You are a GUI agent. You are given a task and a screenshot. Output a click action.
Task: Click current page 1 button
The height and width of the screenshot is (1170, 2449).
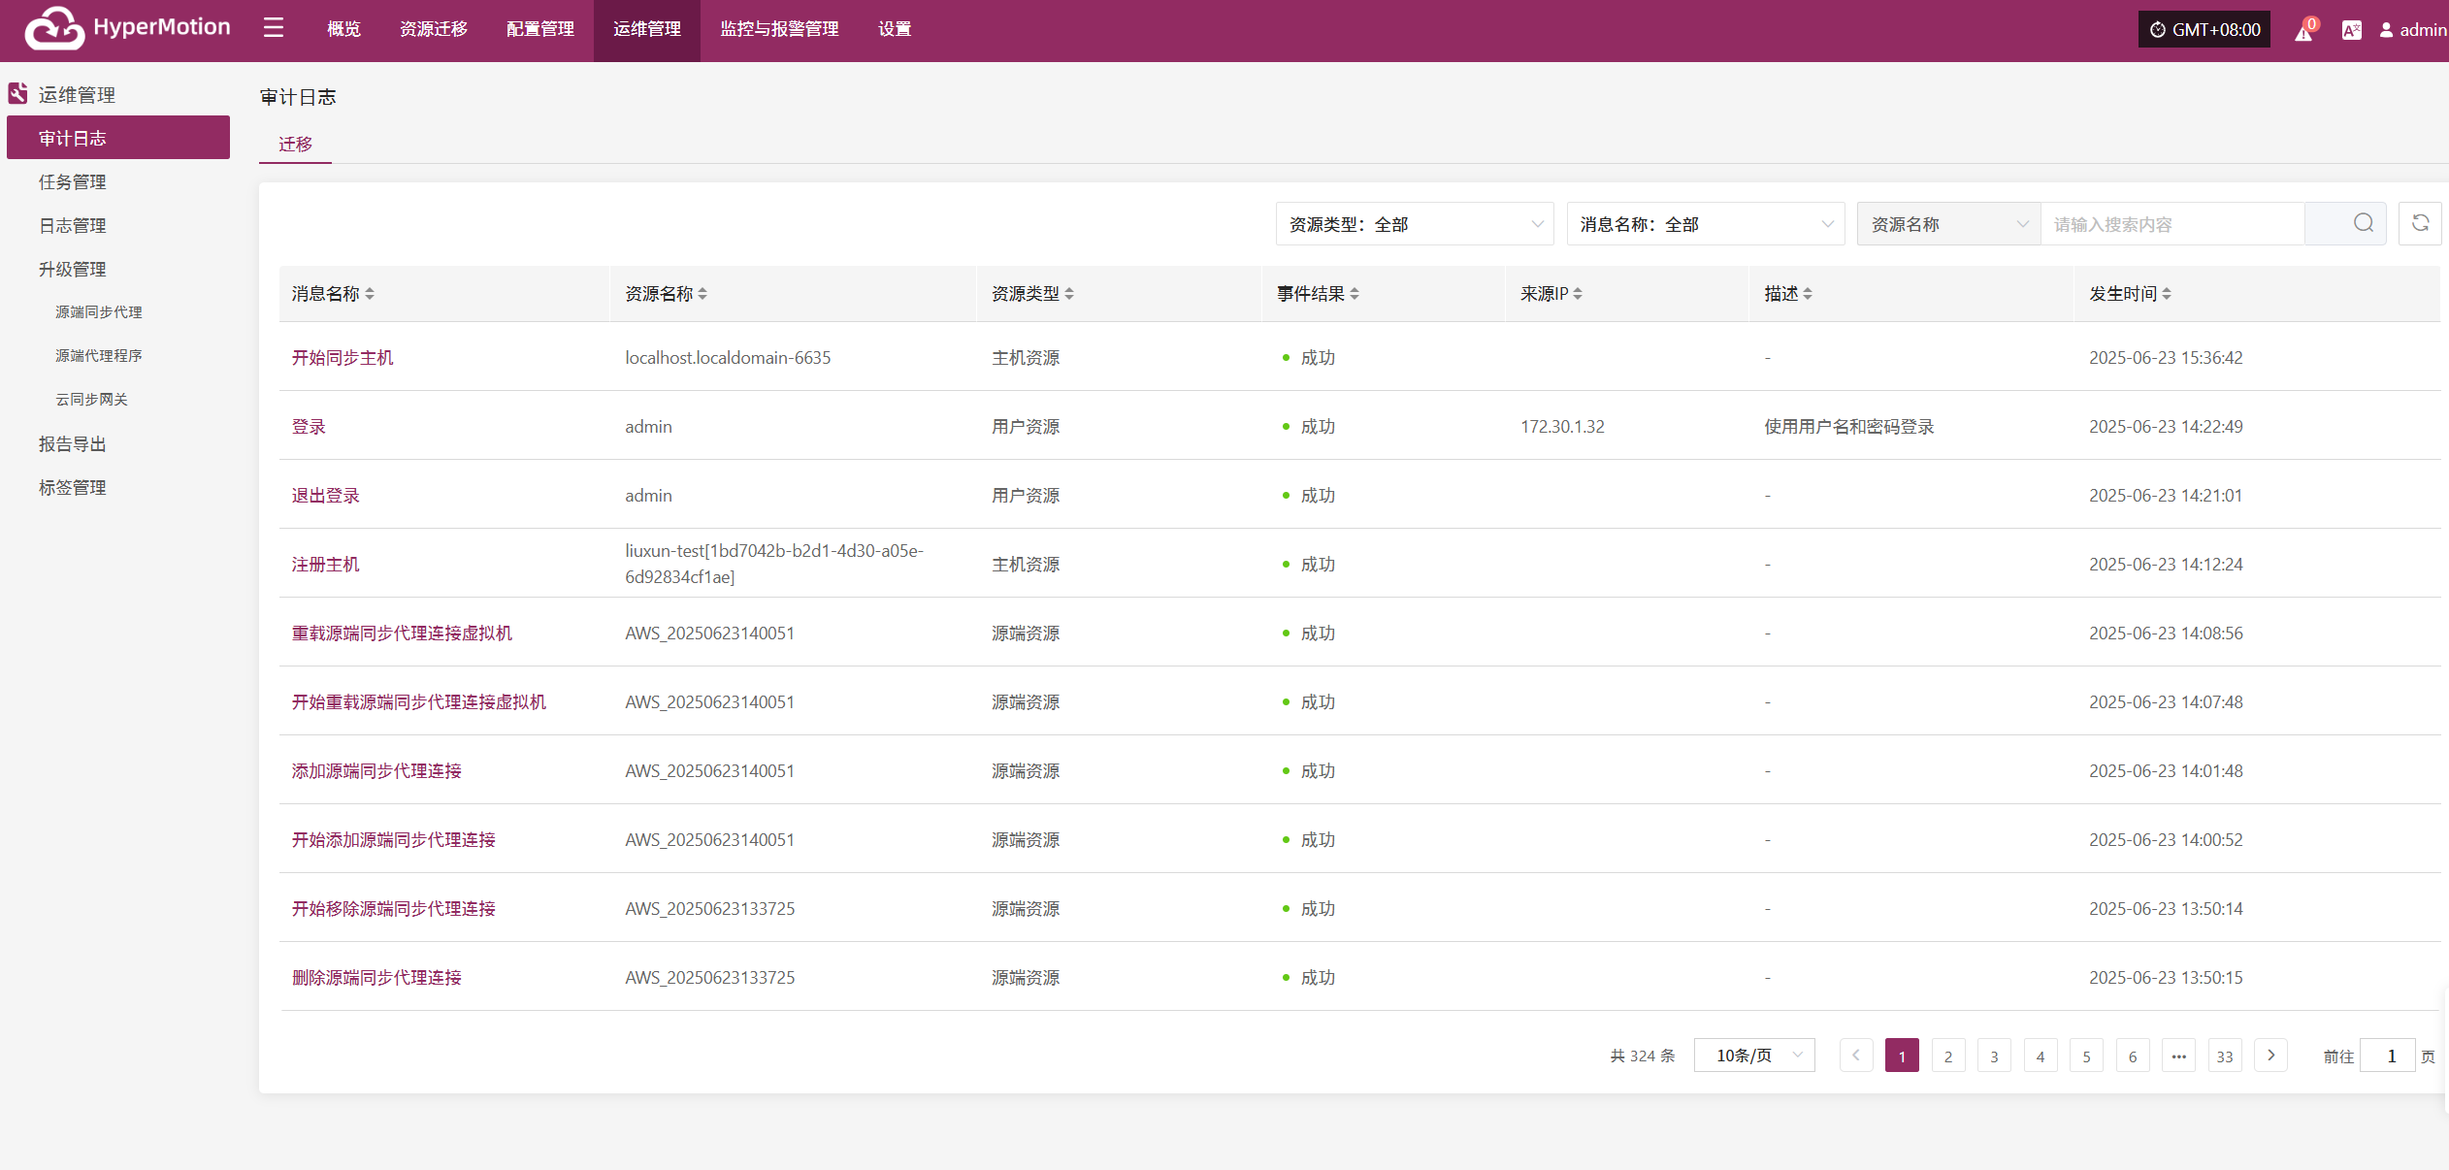tap(1902, 1056)
